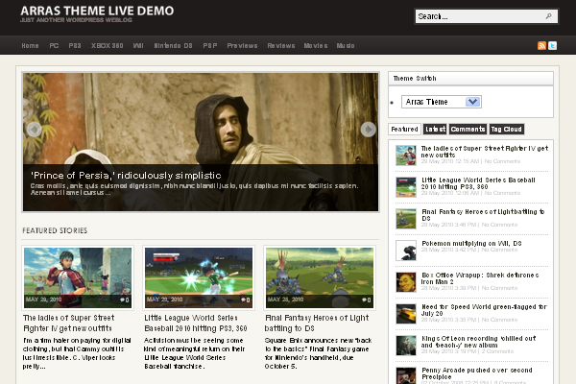Open the RSS feed icon
Screen dimensions: 576x384
(x=541, y=45)
